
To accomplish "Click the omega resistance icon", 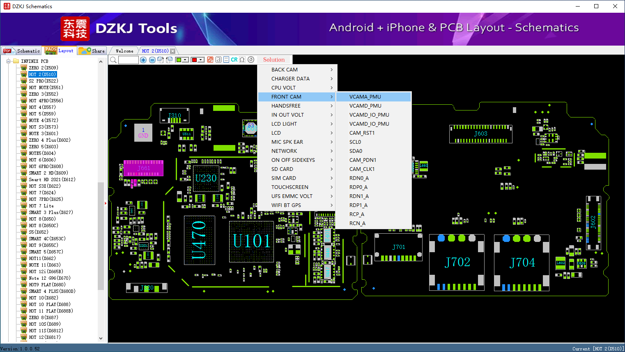I will [242, 60].
